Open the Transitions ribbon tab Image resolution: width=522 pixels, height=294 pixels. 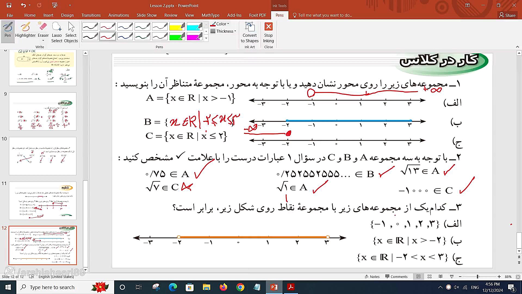[91, 15]
